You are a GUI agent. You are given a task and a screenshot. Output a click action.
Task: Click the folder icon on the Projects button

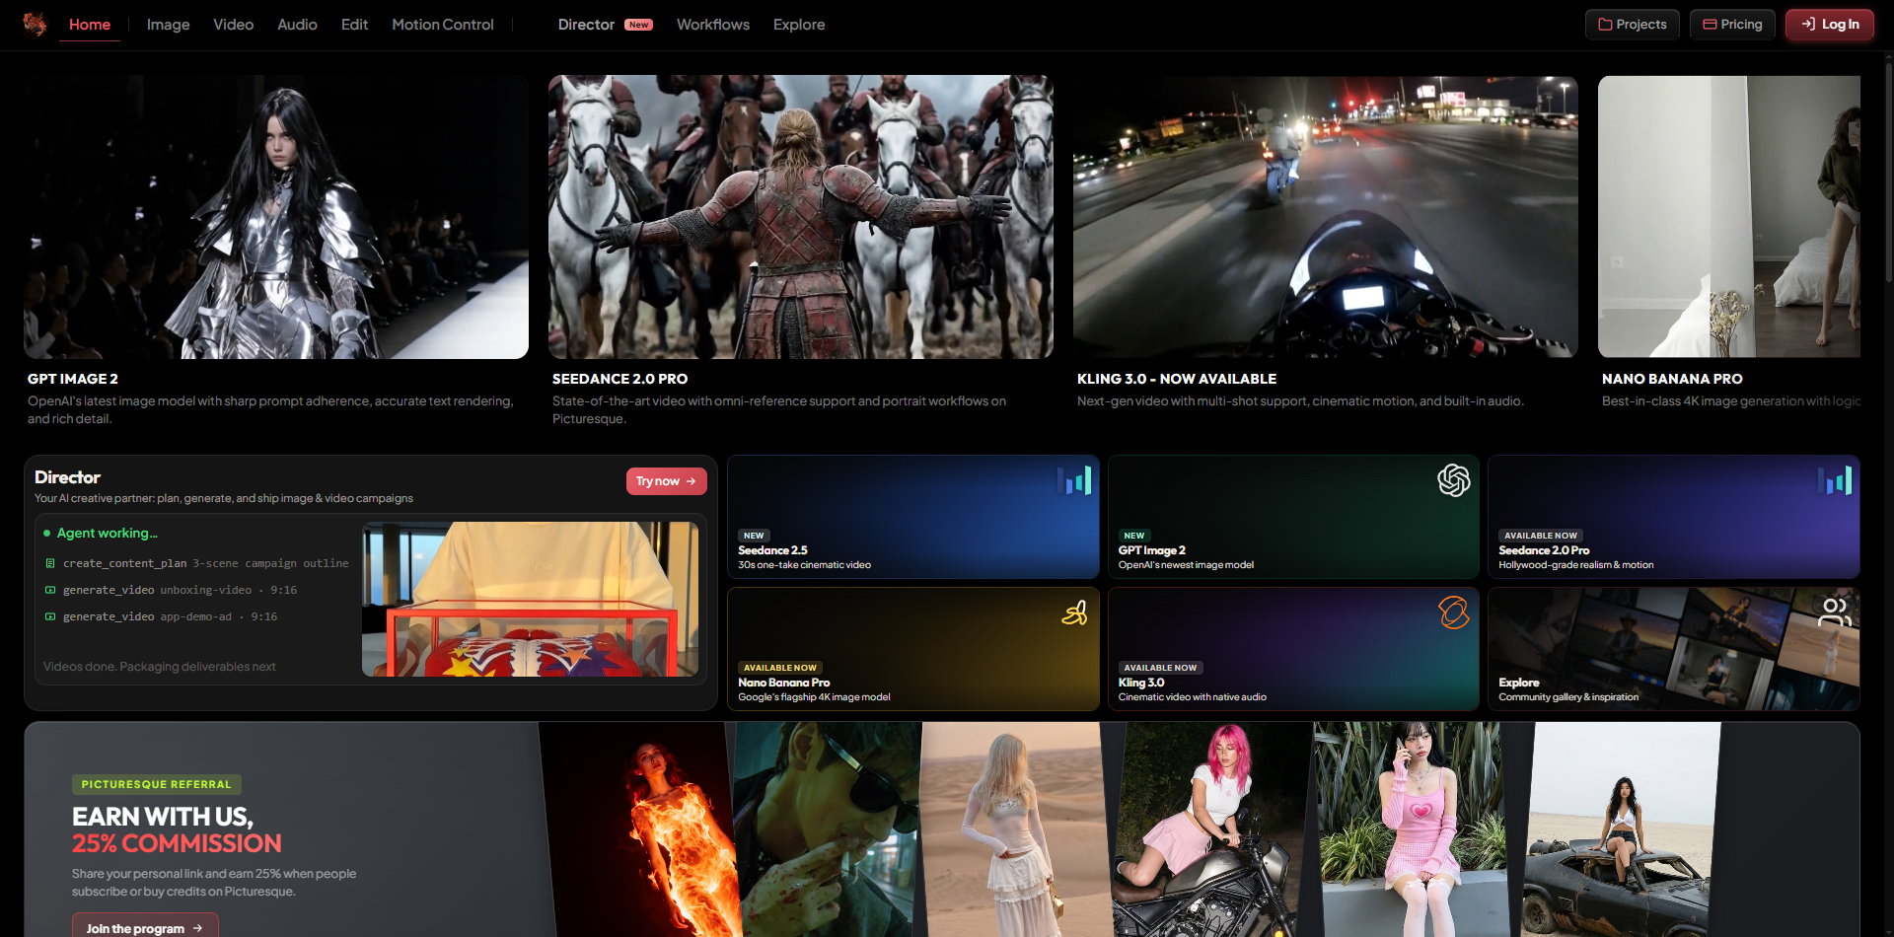pyautogui.click(x=1605, y=25)
